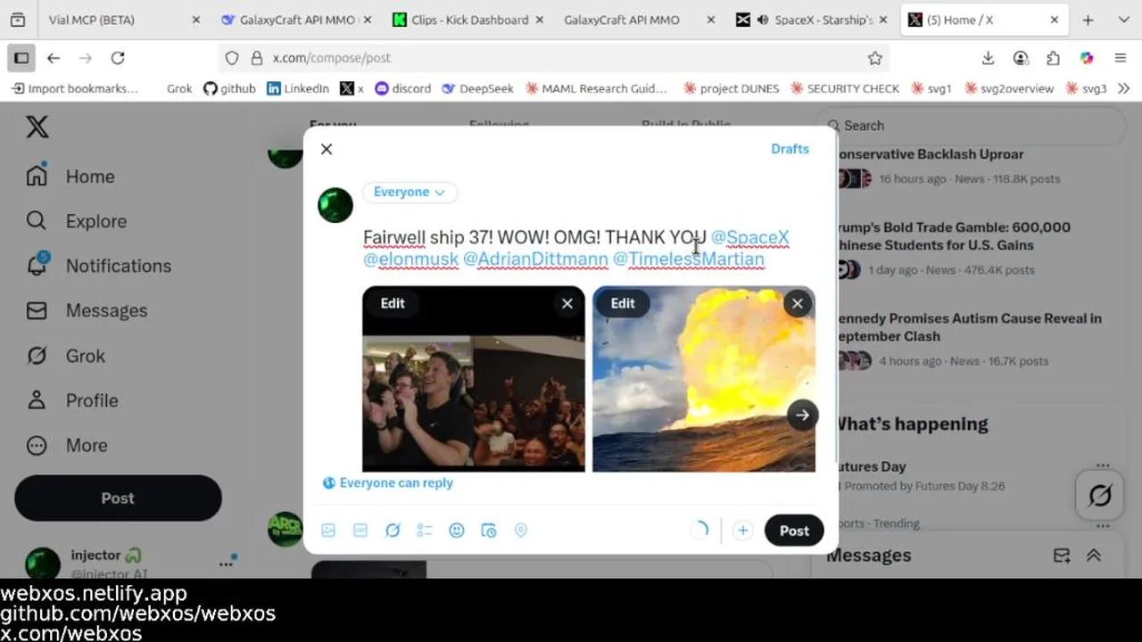The width and height of the screenshot is (1142, 642).
Task: Switch to Clips - Kick Dashboard tab
Action: (x=468, y=20)
